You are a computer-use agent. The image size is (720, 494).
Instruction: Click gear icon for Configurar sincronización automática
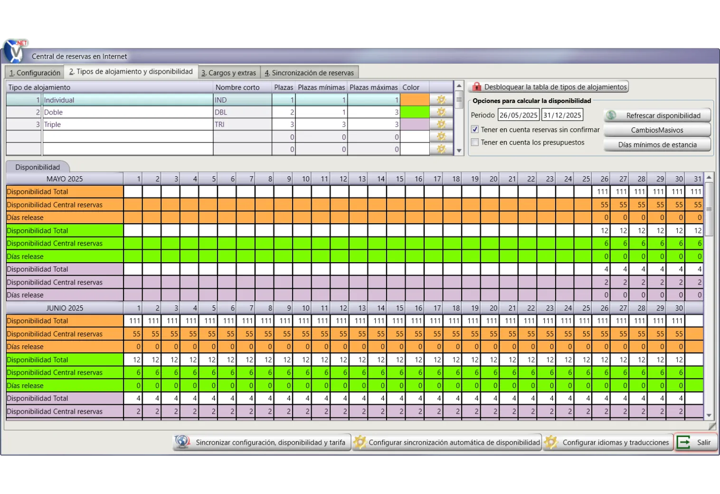click(360, 442)
